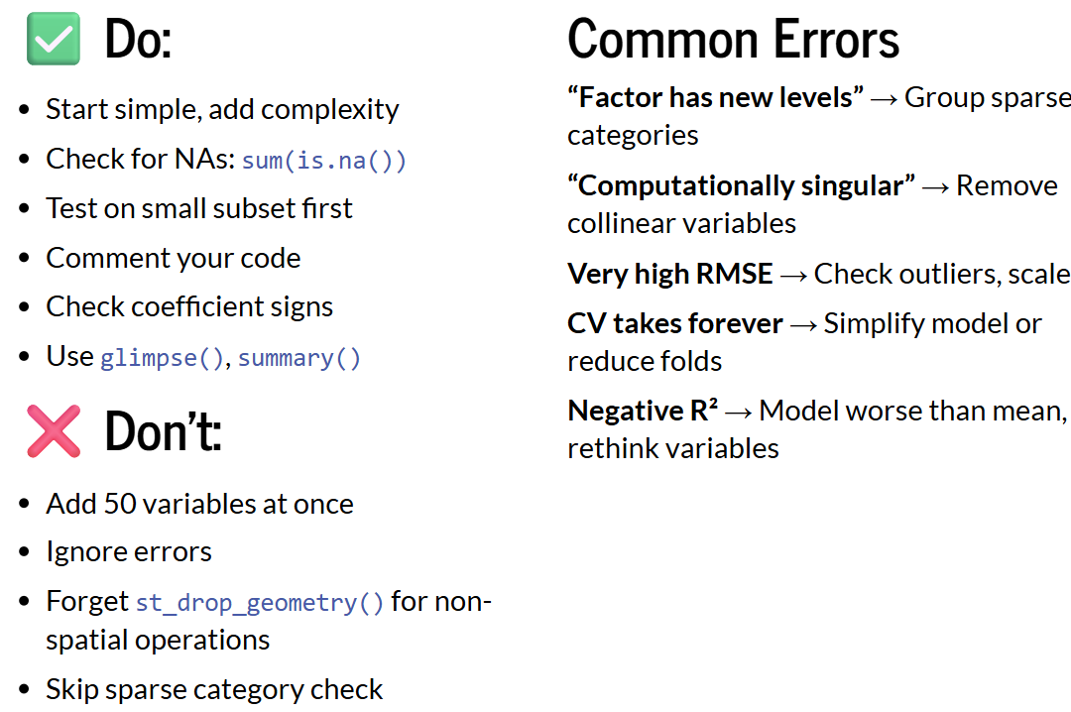
Task: Click the "Negative R²" bold label
Action: (643, 411)
